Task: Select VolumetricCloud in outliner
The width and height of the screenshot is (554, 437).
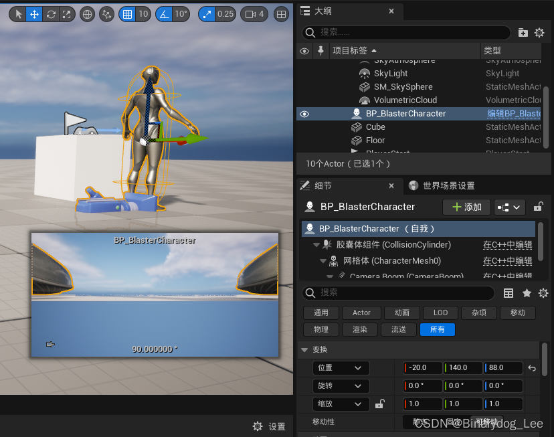Action: point(405,100)
